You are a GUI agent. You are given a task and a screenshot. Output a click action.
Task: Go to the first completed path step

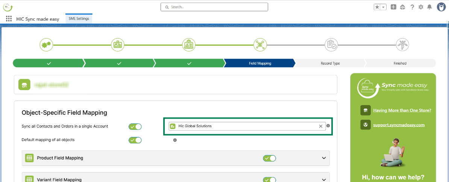pyautogui.click(x=49, y=63)
